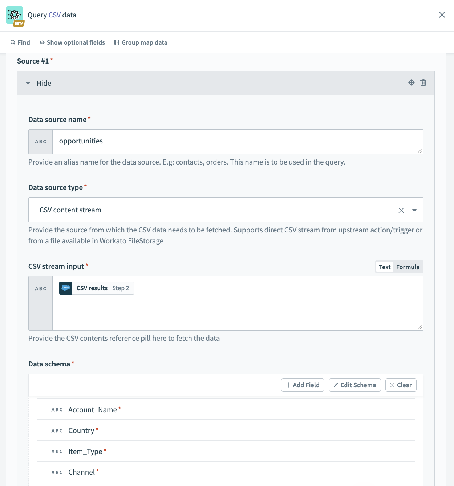The width and height of the screenshot is (454, 486).
Task: Switch CSV stream input to Formula mode
Action: 408,267
